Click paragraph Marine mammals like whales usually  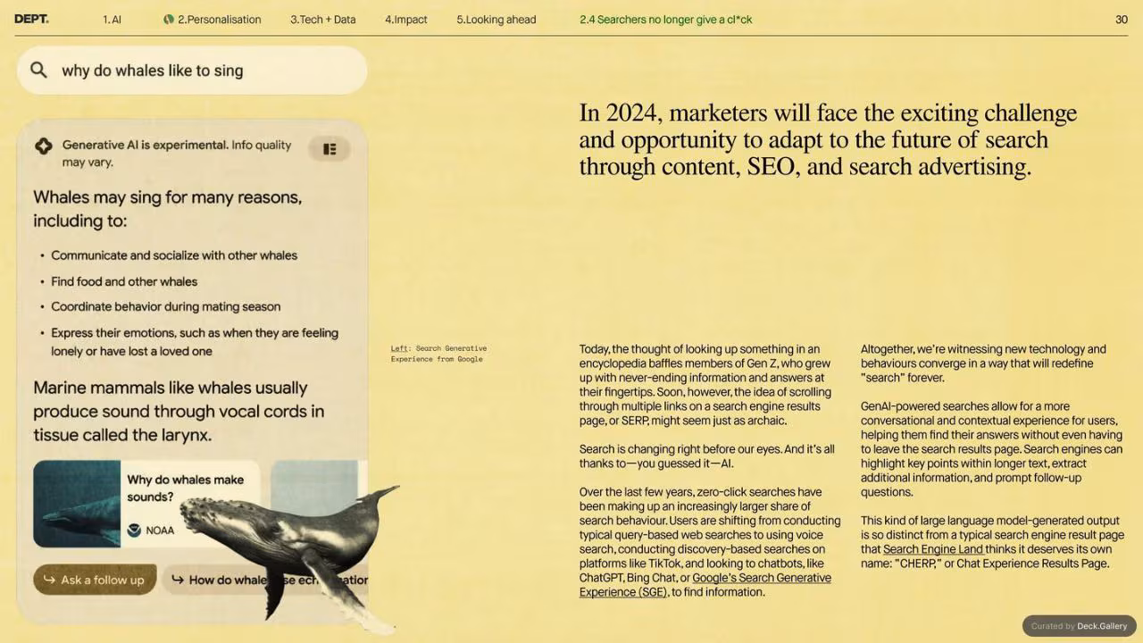click(179, 412)
